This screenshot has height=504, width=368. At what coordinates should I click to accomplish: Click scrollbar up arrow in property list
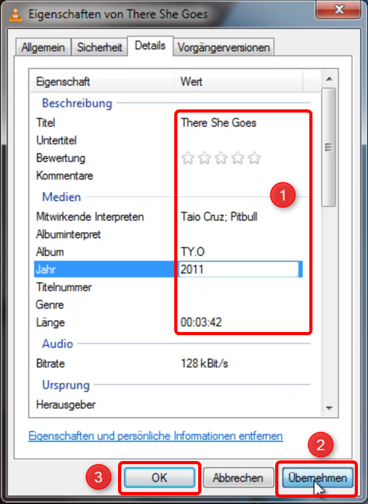[329, 79]
